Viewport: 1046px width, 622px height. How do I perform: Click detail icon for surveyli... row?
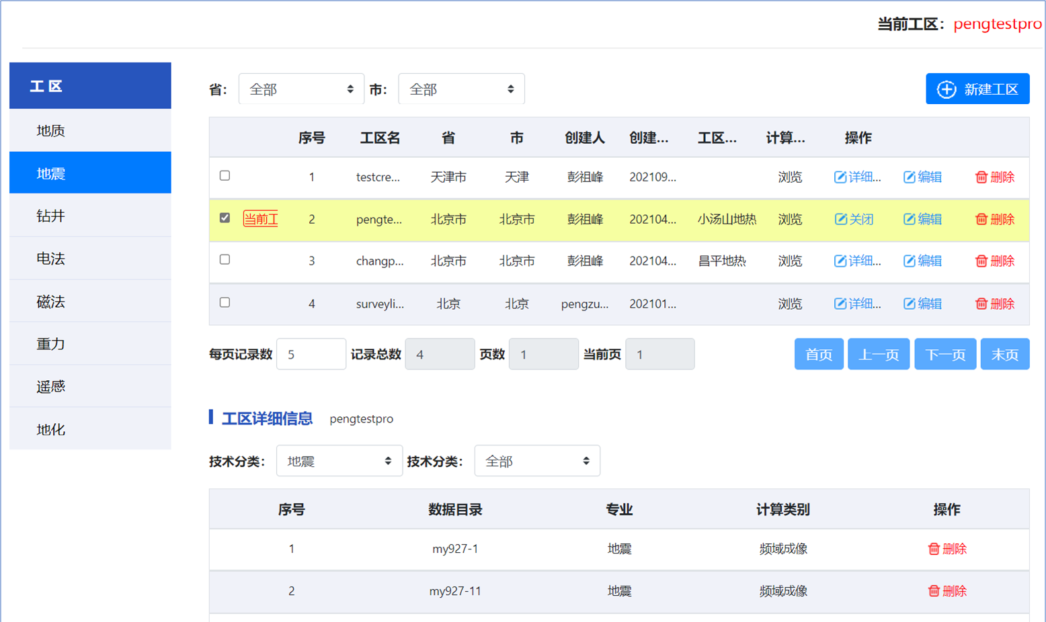[x=840, y=304]
